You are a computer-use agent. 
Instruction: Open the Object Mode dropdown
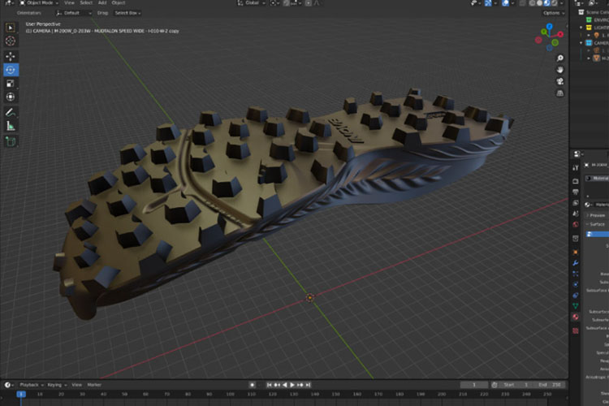pos(38,3)
